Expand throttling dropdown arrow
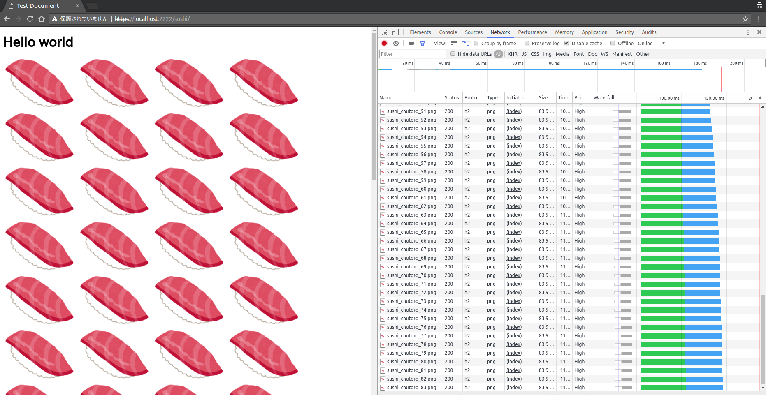This screenshot has width=766, height=395. 664,43
